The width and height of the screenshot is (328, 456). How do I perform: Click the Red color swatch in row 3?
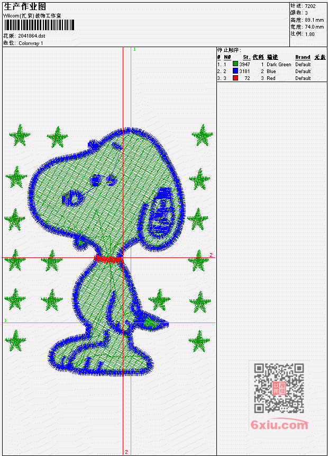(x=235, y=78)
